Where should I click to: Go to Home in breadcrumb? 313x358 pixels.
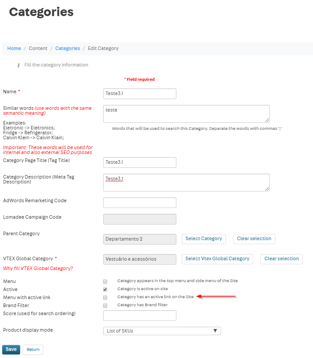(14, 48)
